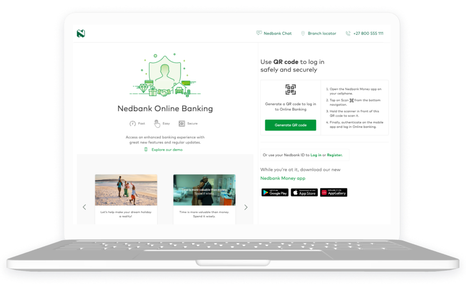Open the Huawei AppGallery badge

point(334,192)
